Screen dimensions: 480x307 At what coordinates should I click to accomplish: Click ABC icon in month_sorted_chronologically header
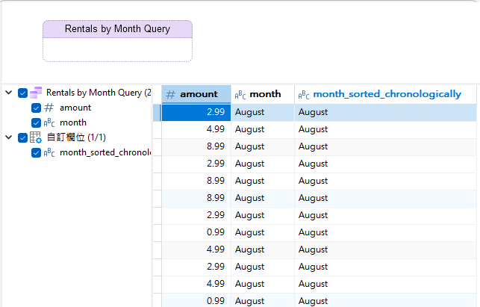click(304, 95)
